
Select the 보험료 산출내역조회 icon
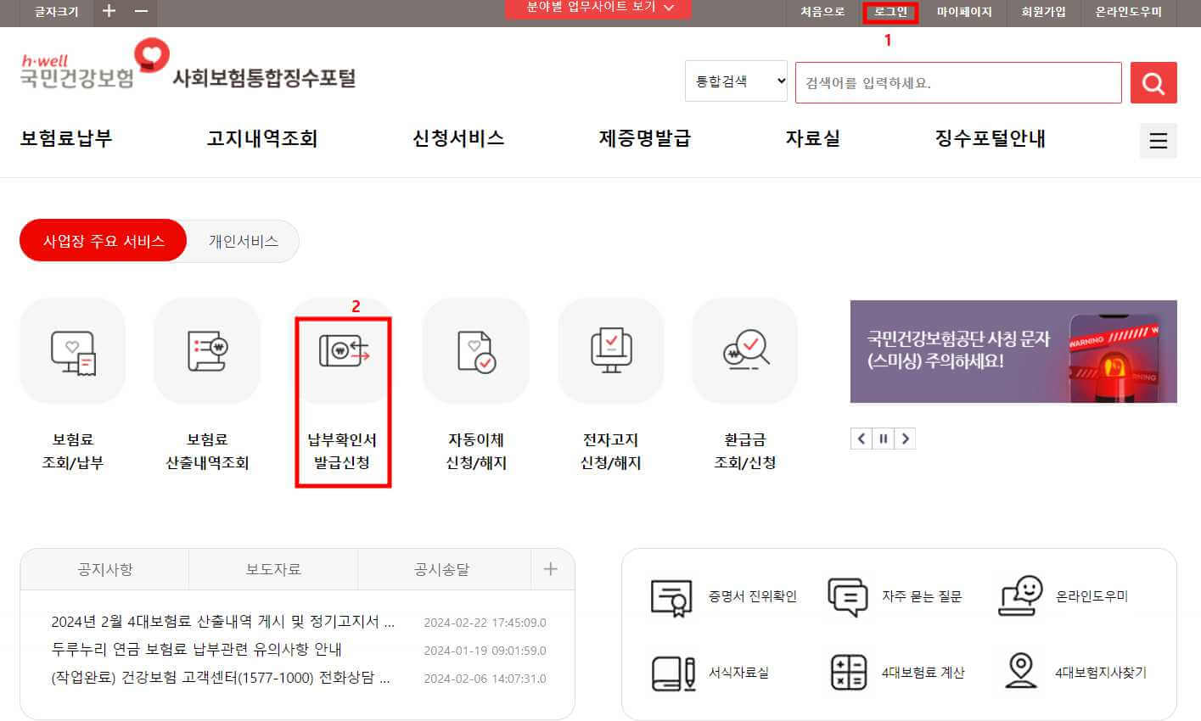[207, 350]
